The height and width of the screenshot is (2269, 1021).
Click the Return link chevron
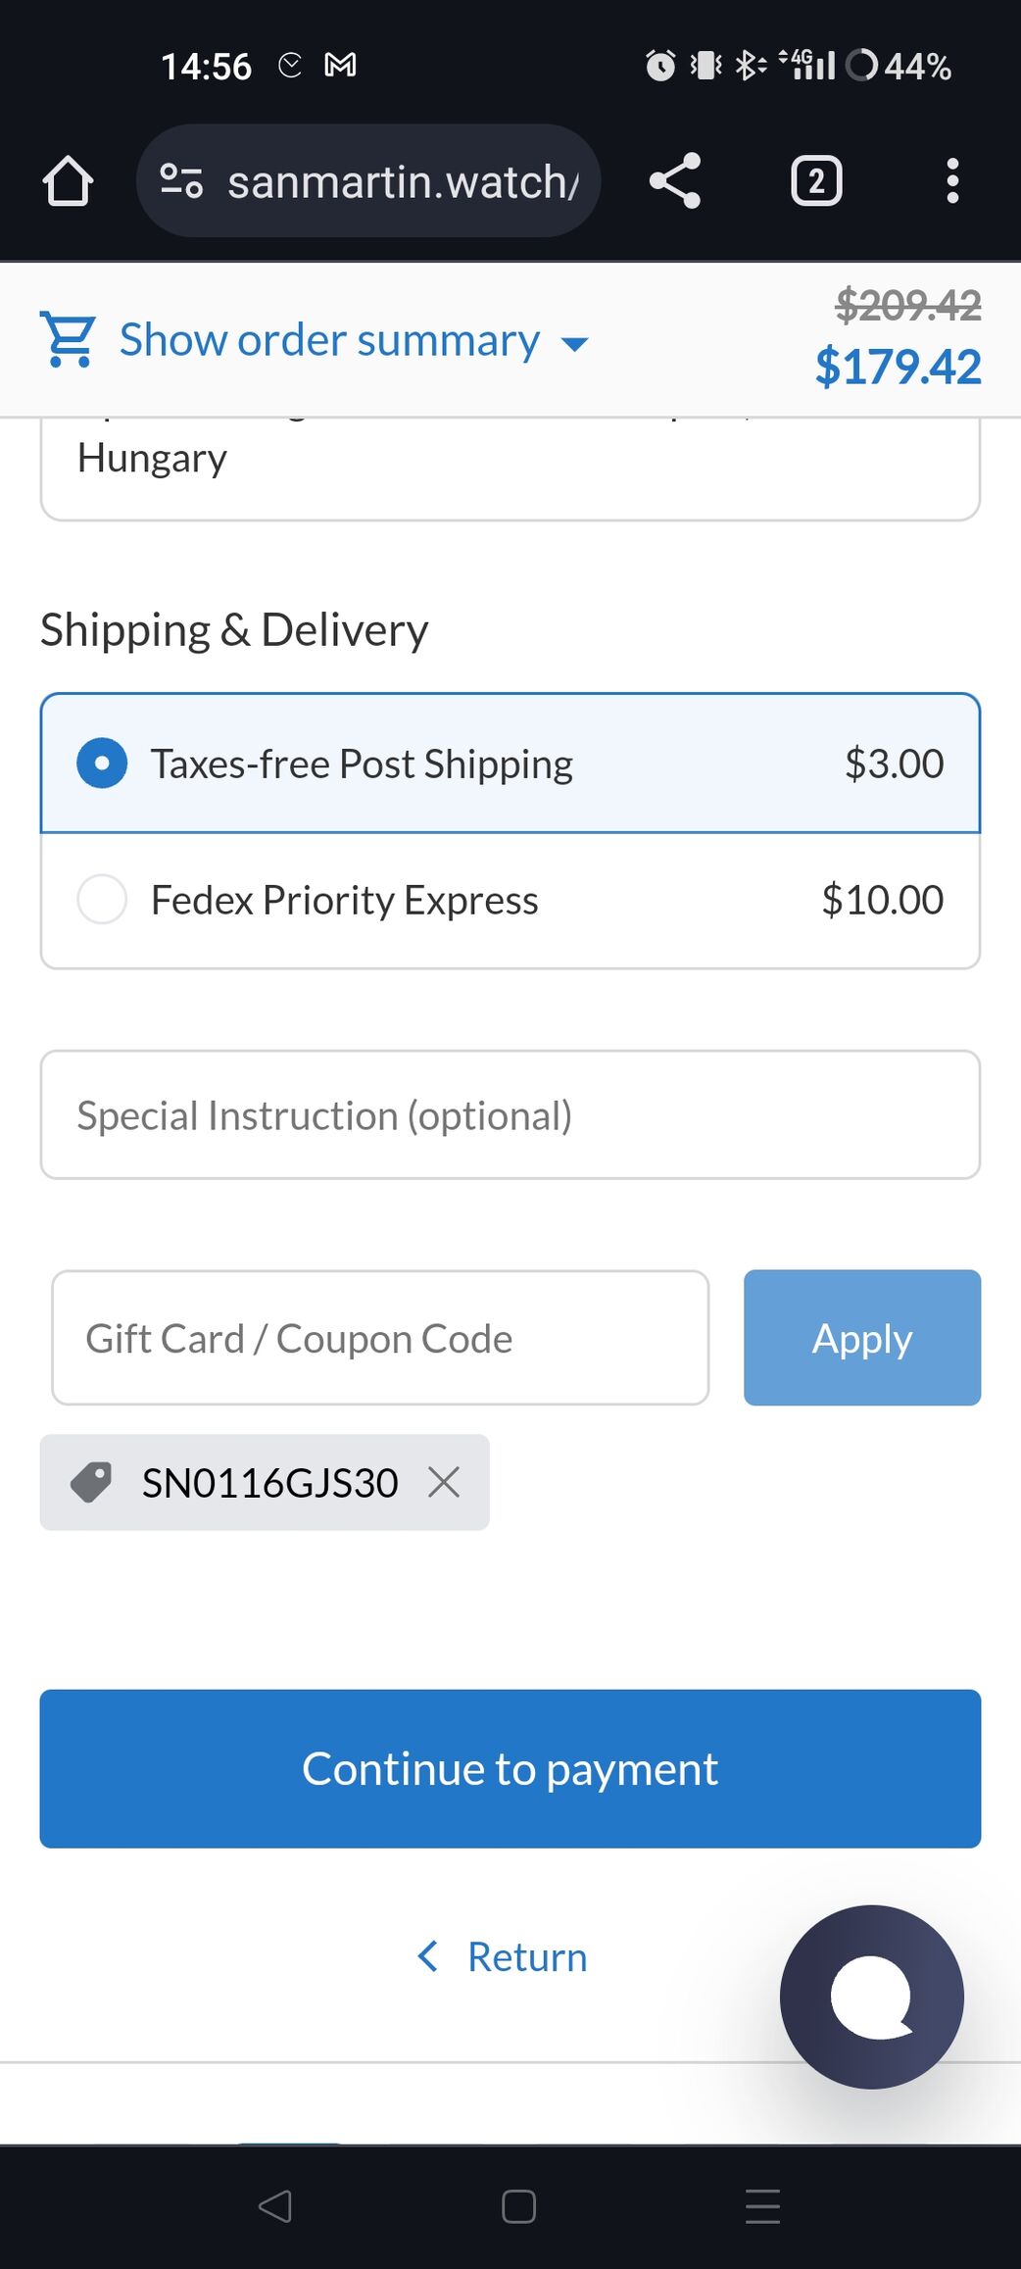(428, 1956)
